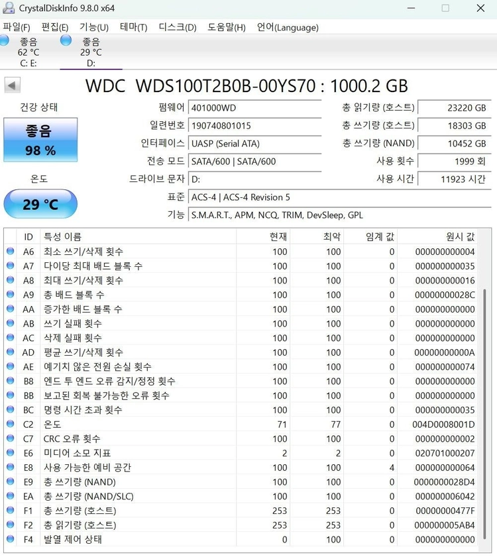This screenshot has width=497, height=557.
Task: Click the ID column header
Action: pos(28,236)
